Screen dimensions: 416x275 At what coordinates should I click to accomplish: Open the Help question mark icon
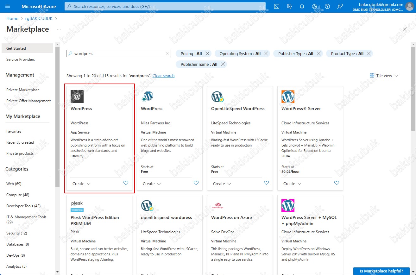click(x=327, y=6)
